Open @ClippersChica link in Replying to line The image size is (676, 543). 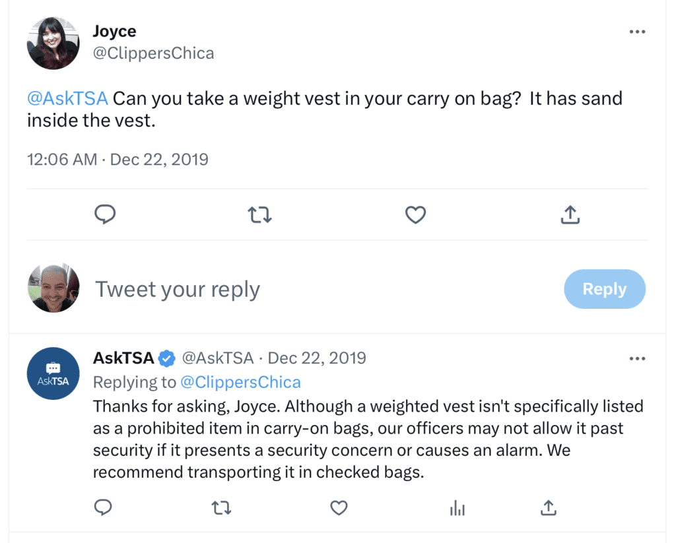(240, 382)
